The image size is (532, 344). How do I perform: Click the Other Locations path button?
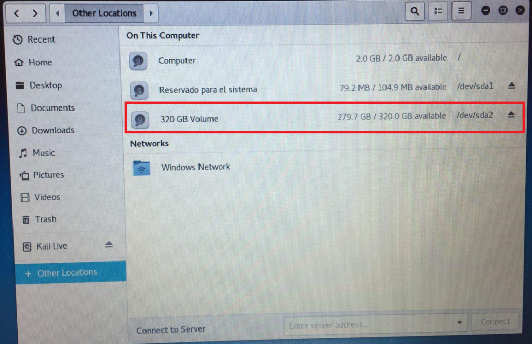(x=104, y=13)
